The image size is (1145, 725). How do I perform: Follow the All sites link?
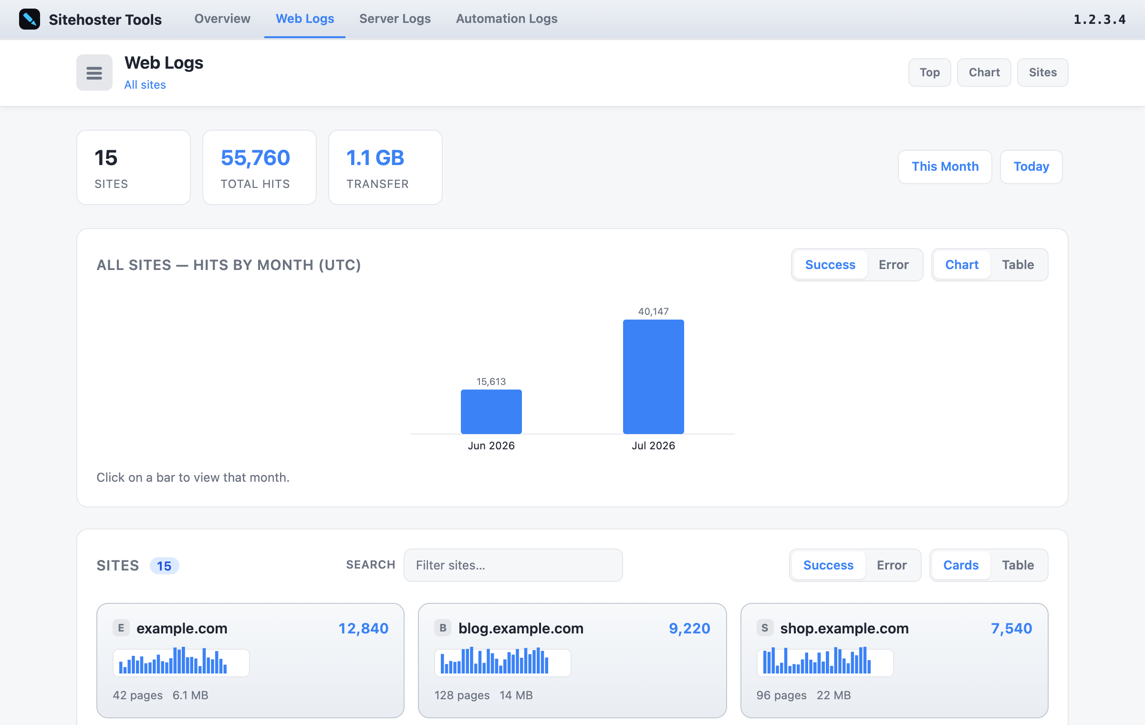(145, 85)
